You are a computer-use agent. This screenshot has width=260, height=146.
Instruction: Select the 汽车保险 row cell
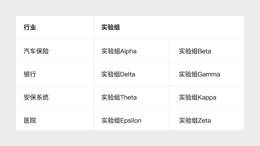(55, 51)
